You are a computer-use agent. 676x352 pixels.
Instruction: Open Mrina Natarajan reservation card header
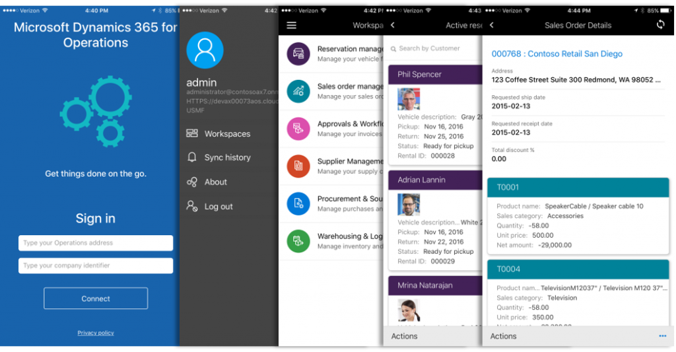tap(436, 285)
